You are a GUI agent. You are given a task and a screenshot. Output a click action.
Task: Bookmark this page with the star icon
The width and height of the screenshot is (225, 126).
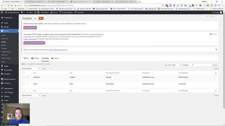click(x=163, y=6)
